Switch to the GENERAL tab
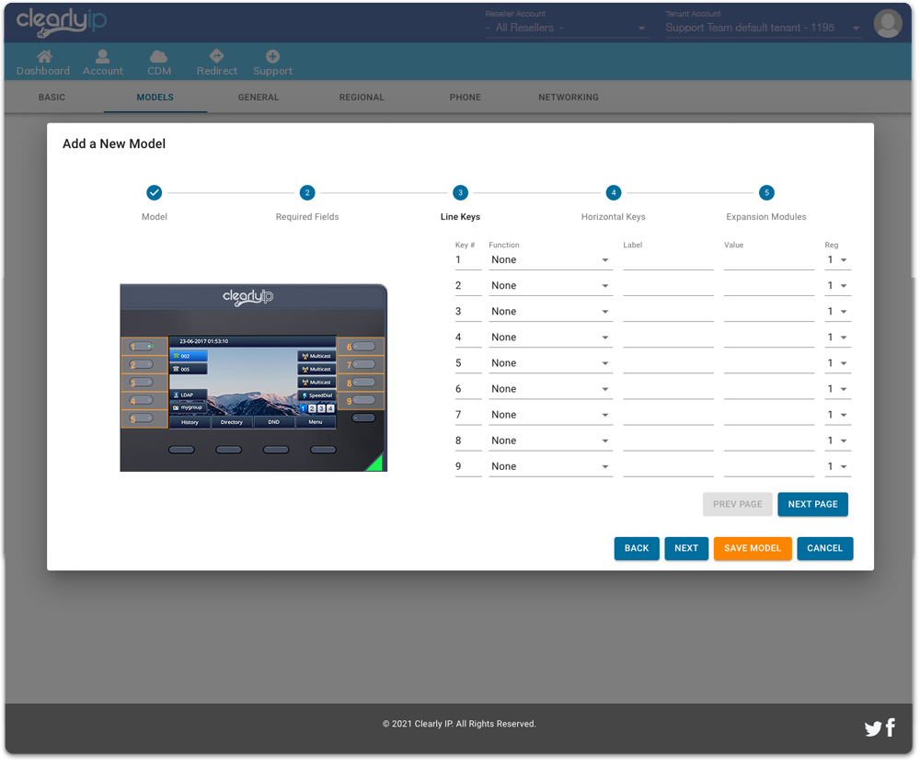This screenshot has width=920, height=767. click(x=259, y=97)
